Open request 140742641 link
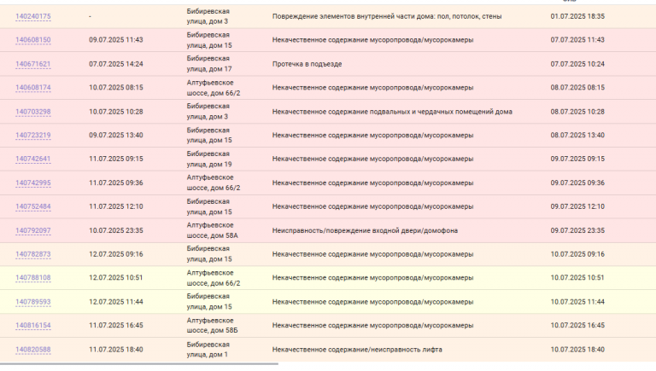Viewport: 656px width, 371px height. 33,159
